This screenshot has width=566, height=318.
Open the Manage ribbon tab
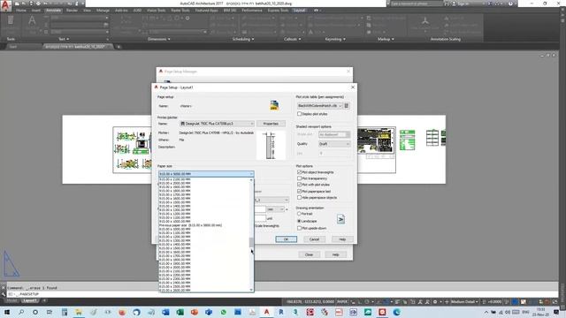point(103,11)
